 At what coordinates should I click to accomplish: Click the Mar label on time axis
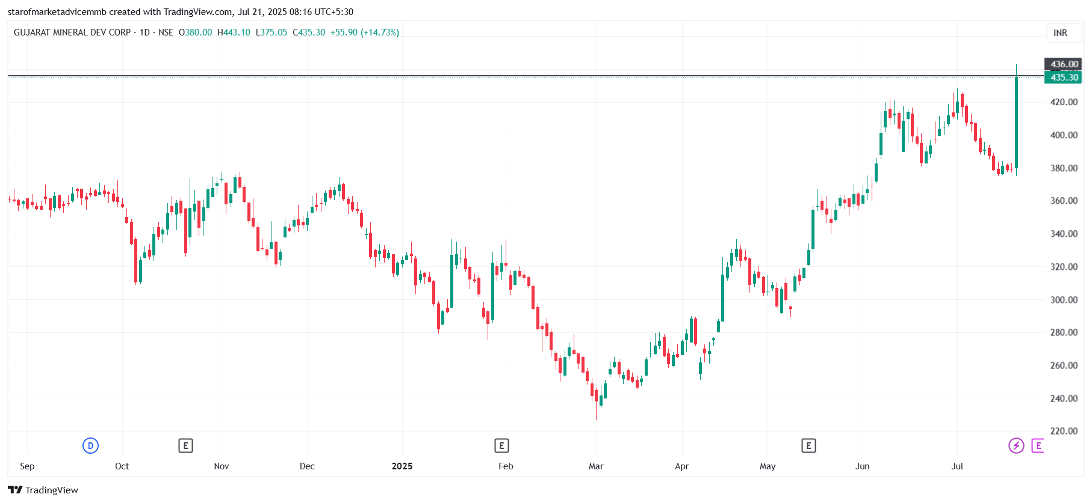pyautogui.click(x=596, y=466)
